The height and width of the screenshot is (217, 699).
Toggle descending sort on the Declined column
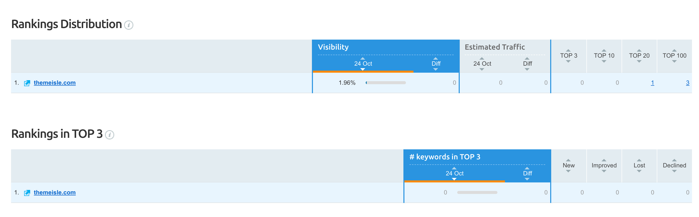click(x=675, y=171)
